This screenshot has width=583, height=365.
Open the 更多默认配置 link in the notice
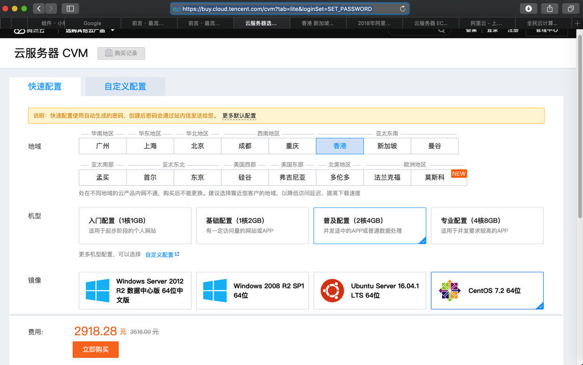pyautogui.click(x=239, y=116)
